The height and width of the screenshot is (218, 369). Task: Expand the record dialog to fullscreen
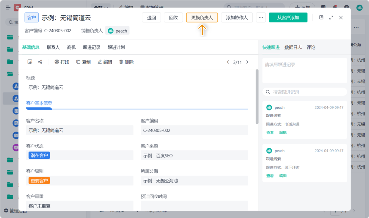point(331,18)
